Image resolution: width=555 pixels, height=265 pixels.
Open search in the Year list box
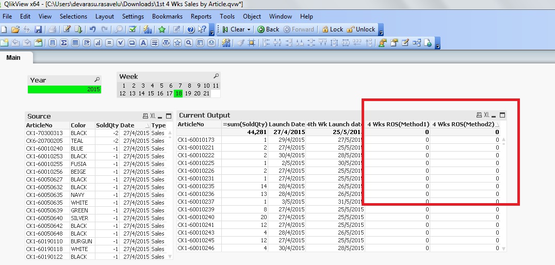pyautogui.click(x=97, y=80)
